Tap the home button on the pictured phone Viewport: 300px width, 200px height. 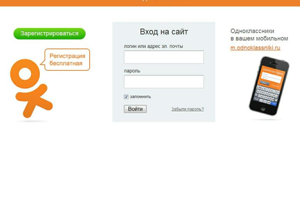[x=263, y=109]
